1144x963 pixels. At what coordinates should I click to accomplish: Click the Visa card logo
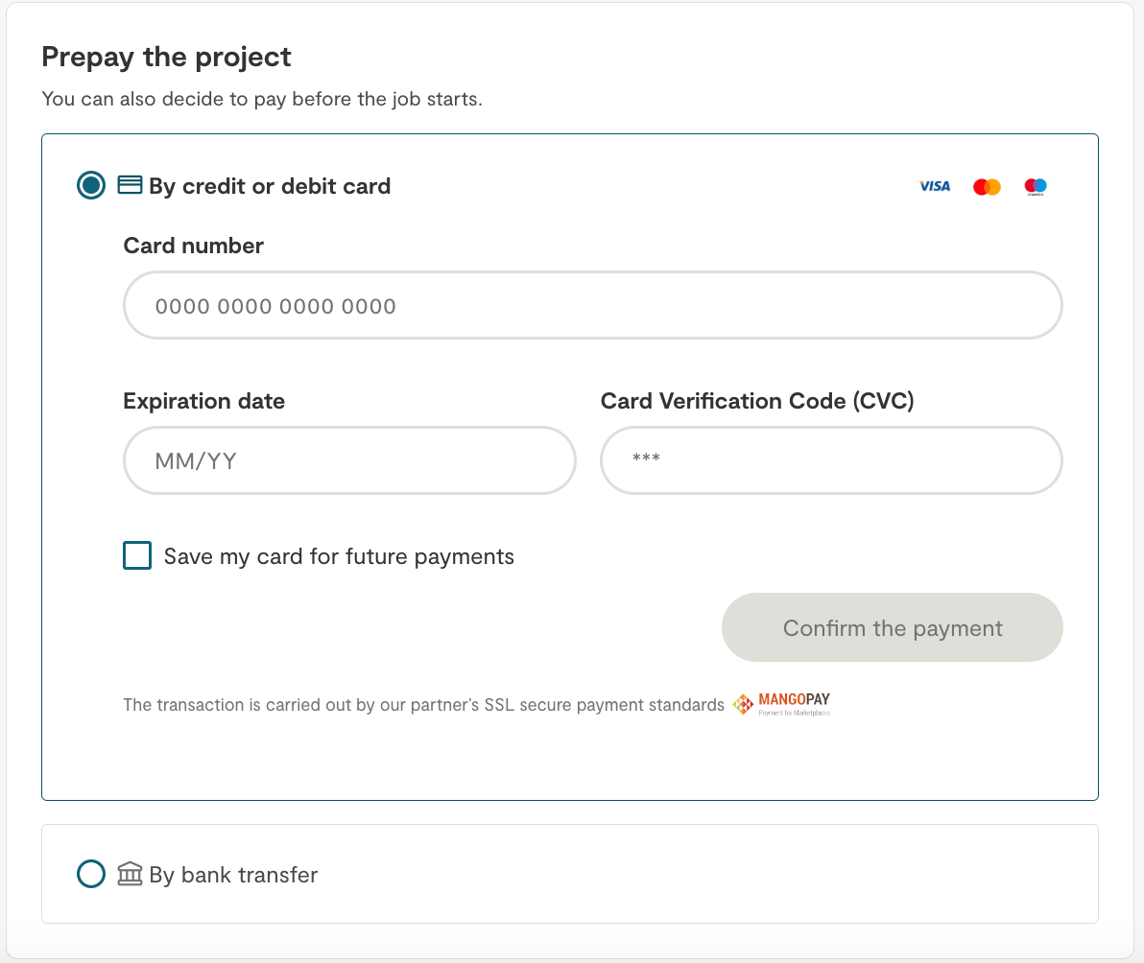[934, 186]
